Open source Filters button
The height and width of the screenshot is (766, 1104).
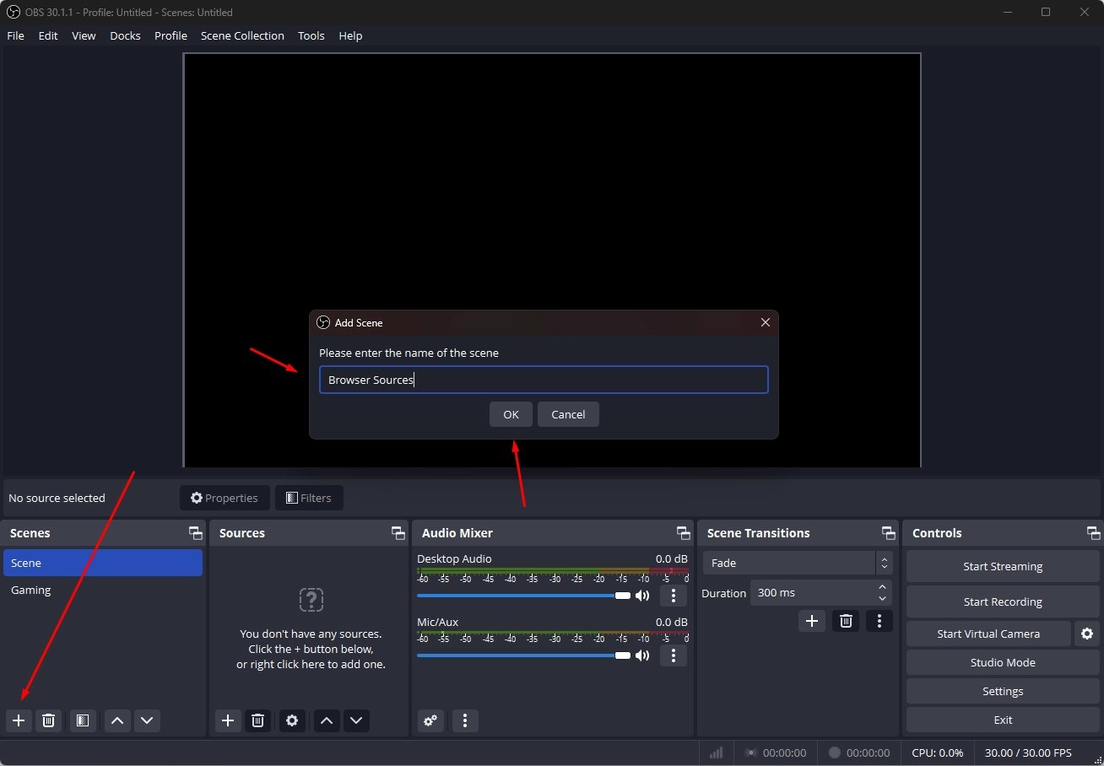309,498
